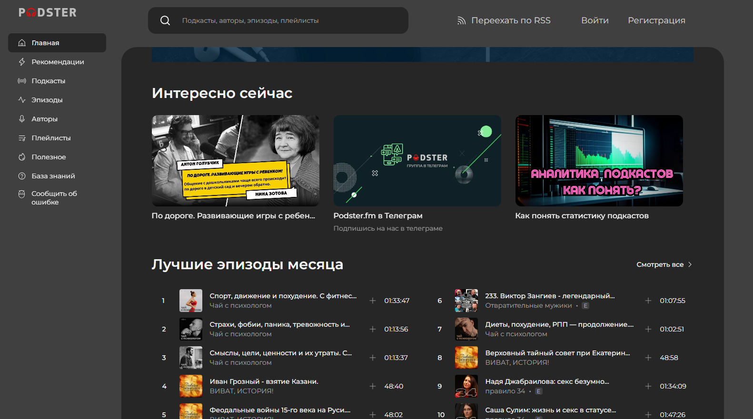The width and height of the screenshot is (753, 419).
Task: Click the search magnifier icon
Action: pyautogui.click(x=165, y=20)
